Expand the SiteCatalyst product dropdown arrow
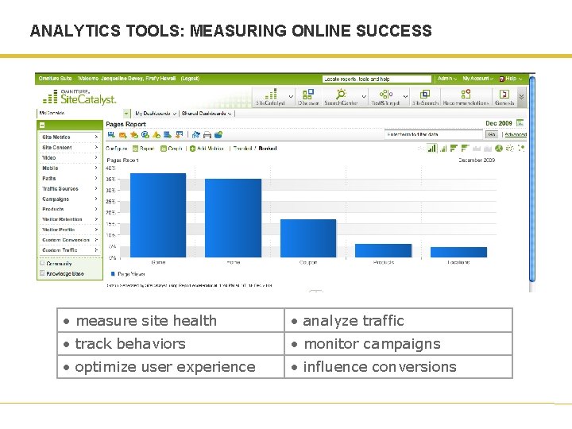This screenshot has width=572, height=429. (291, 96)
